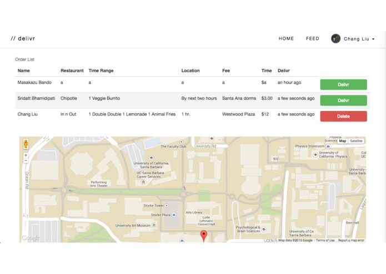The height and width of the screenshot is (274, 386).
Task: Click the Faculty Club map marker
Action: point(182,142)
